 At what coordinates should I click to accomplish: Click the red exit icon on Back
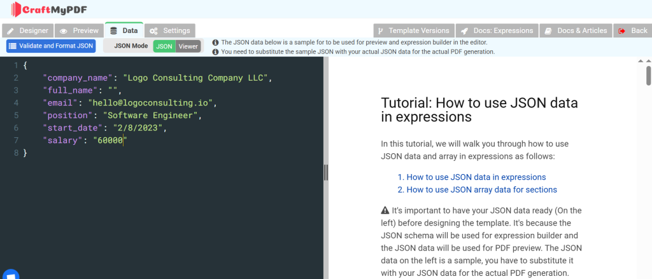[622, 31]
